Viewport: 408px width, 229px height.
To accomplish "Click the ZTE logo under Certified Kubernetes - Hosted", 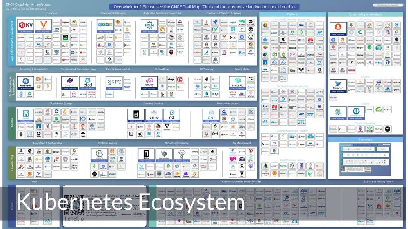I will (301, 122).
